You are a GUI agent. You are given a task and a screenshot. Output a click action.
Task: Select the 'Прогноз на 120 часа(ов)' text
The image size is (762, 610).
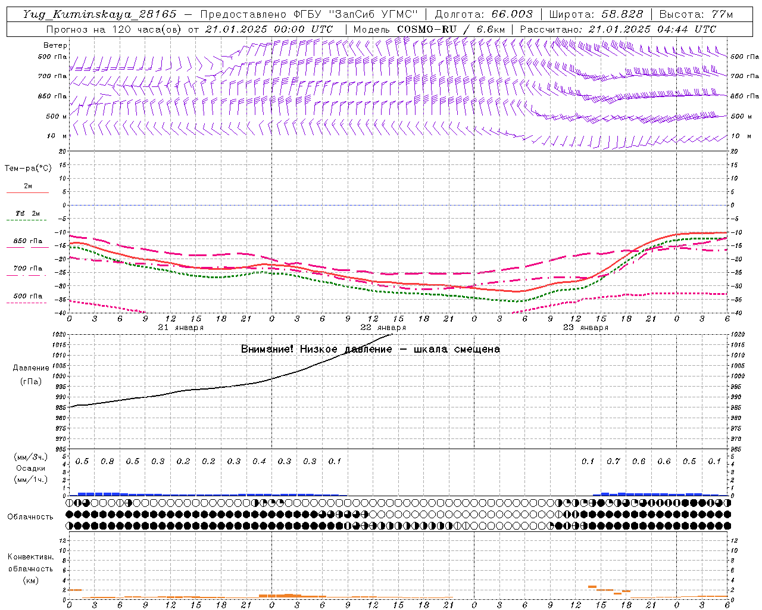[x=114, y=29]
